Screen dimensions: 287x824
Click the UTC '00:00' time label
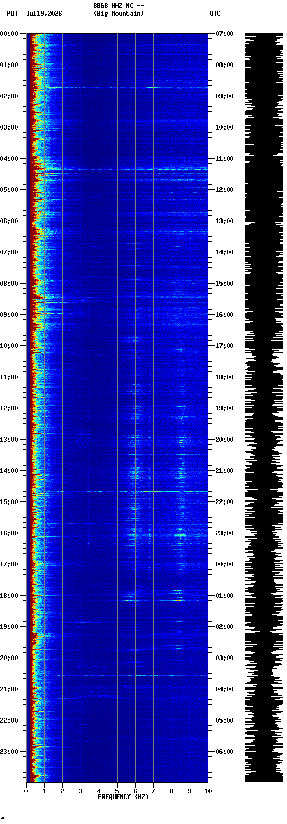(x=225, y=564)
